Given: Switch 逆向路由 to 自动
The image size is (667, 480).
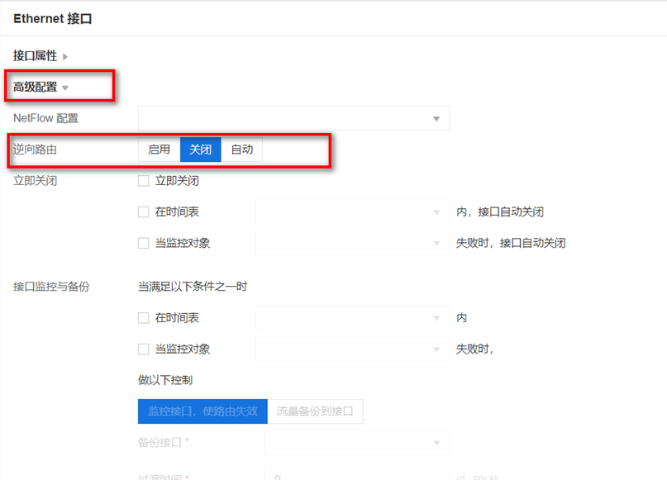Looking at the screenshot, I should [x=241, y=150].
